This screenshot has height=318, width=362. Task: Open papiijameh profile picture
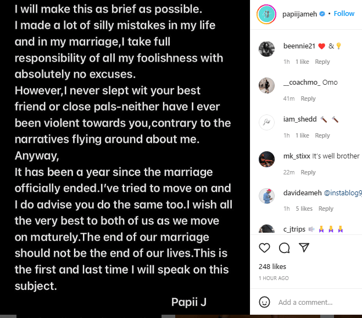click(266, 14)
